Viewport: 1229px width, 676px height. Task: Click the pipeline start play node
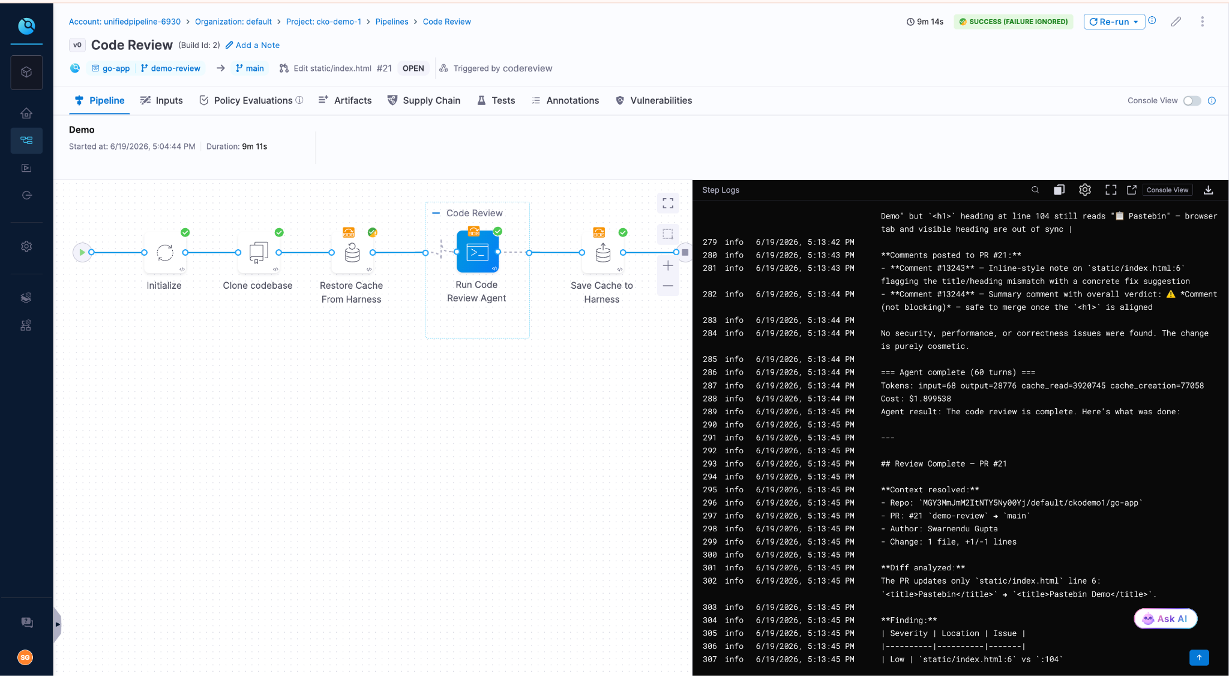click(x=82, y=253)
